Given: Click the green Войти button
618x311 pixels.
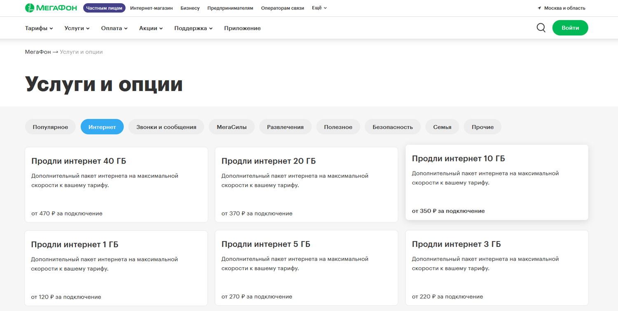Looking at the screenshot, I should point(570,28).
